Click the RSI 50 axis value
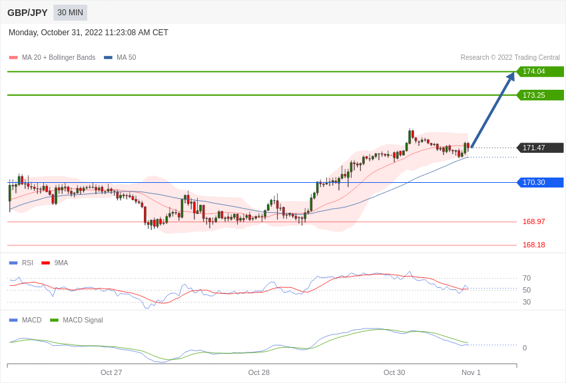This screenshot has height=383, width=566. 527,290
